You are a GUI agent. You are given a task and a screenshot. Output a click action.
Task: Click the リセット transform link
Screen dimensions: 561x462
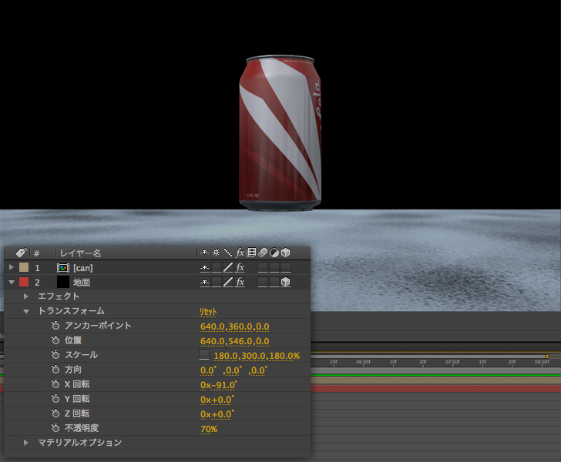pos(208,311)
